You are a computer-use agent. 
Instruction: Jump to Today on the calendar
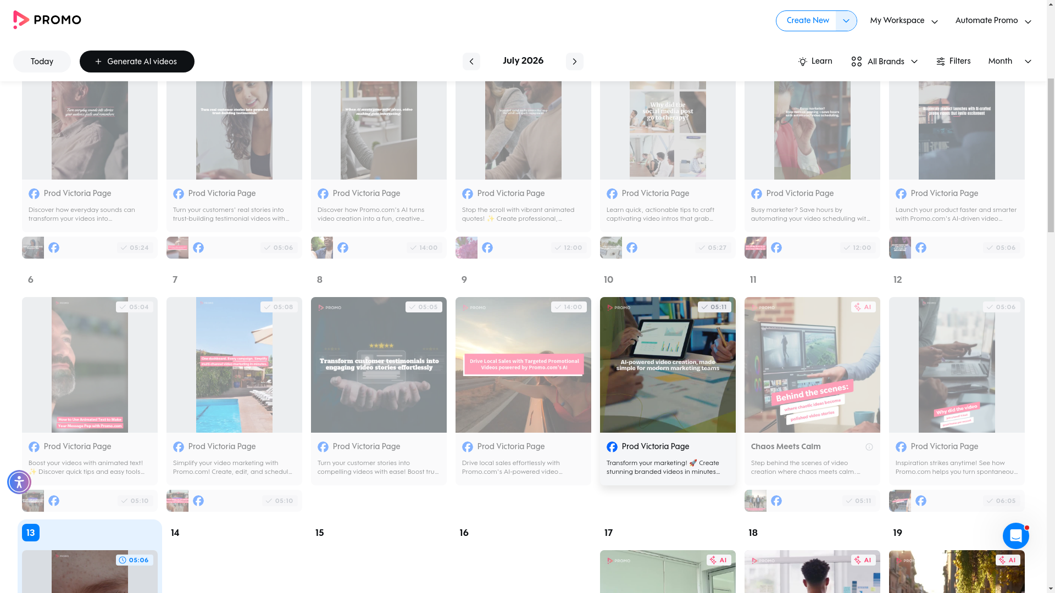(x=42, y=61)
